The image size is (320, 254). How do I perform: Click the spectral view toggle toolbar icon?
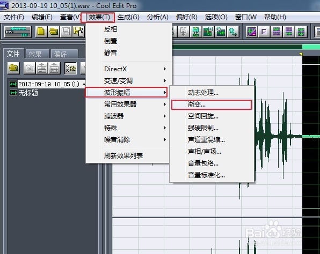click(251, 32)
